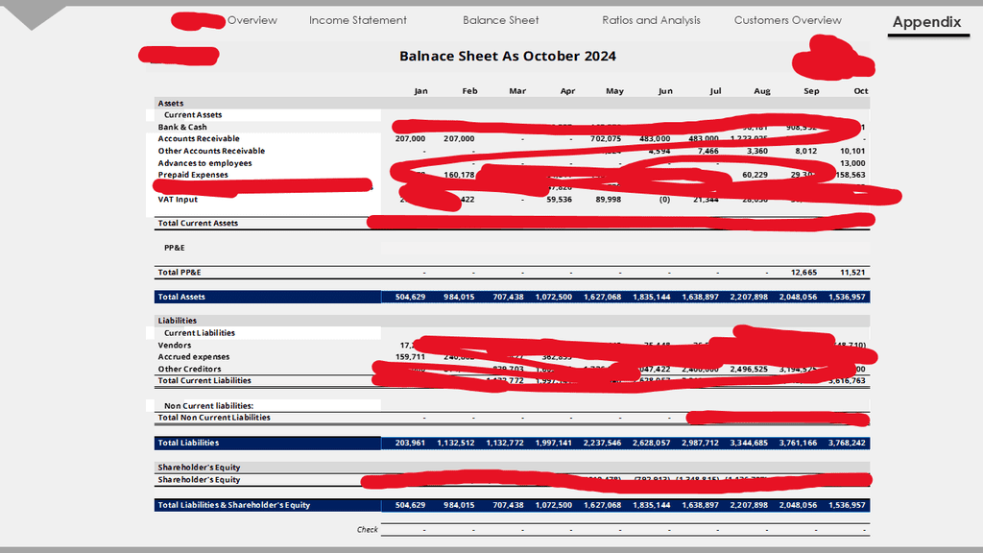
Task: Select the Jun column header
Action: pos(665,91)
